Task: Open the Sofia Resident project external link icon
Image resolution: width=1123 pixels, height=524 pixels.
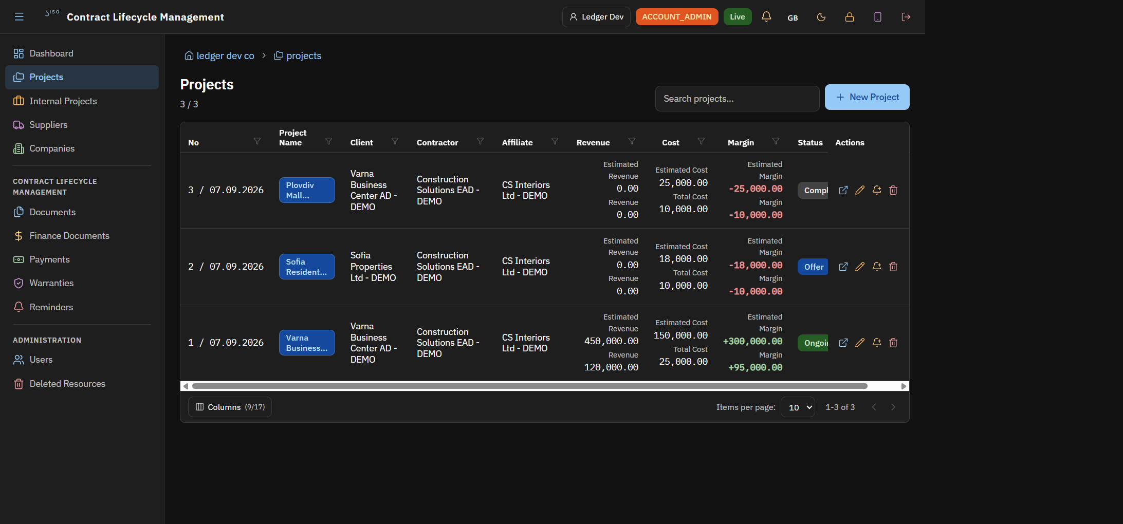Action: click(x=843, y=267)
